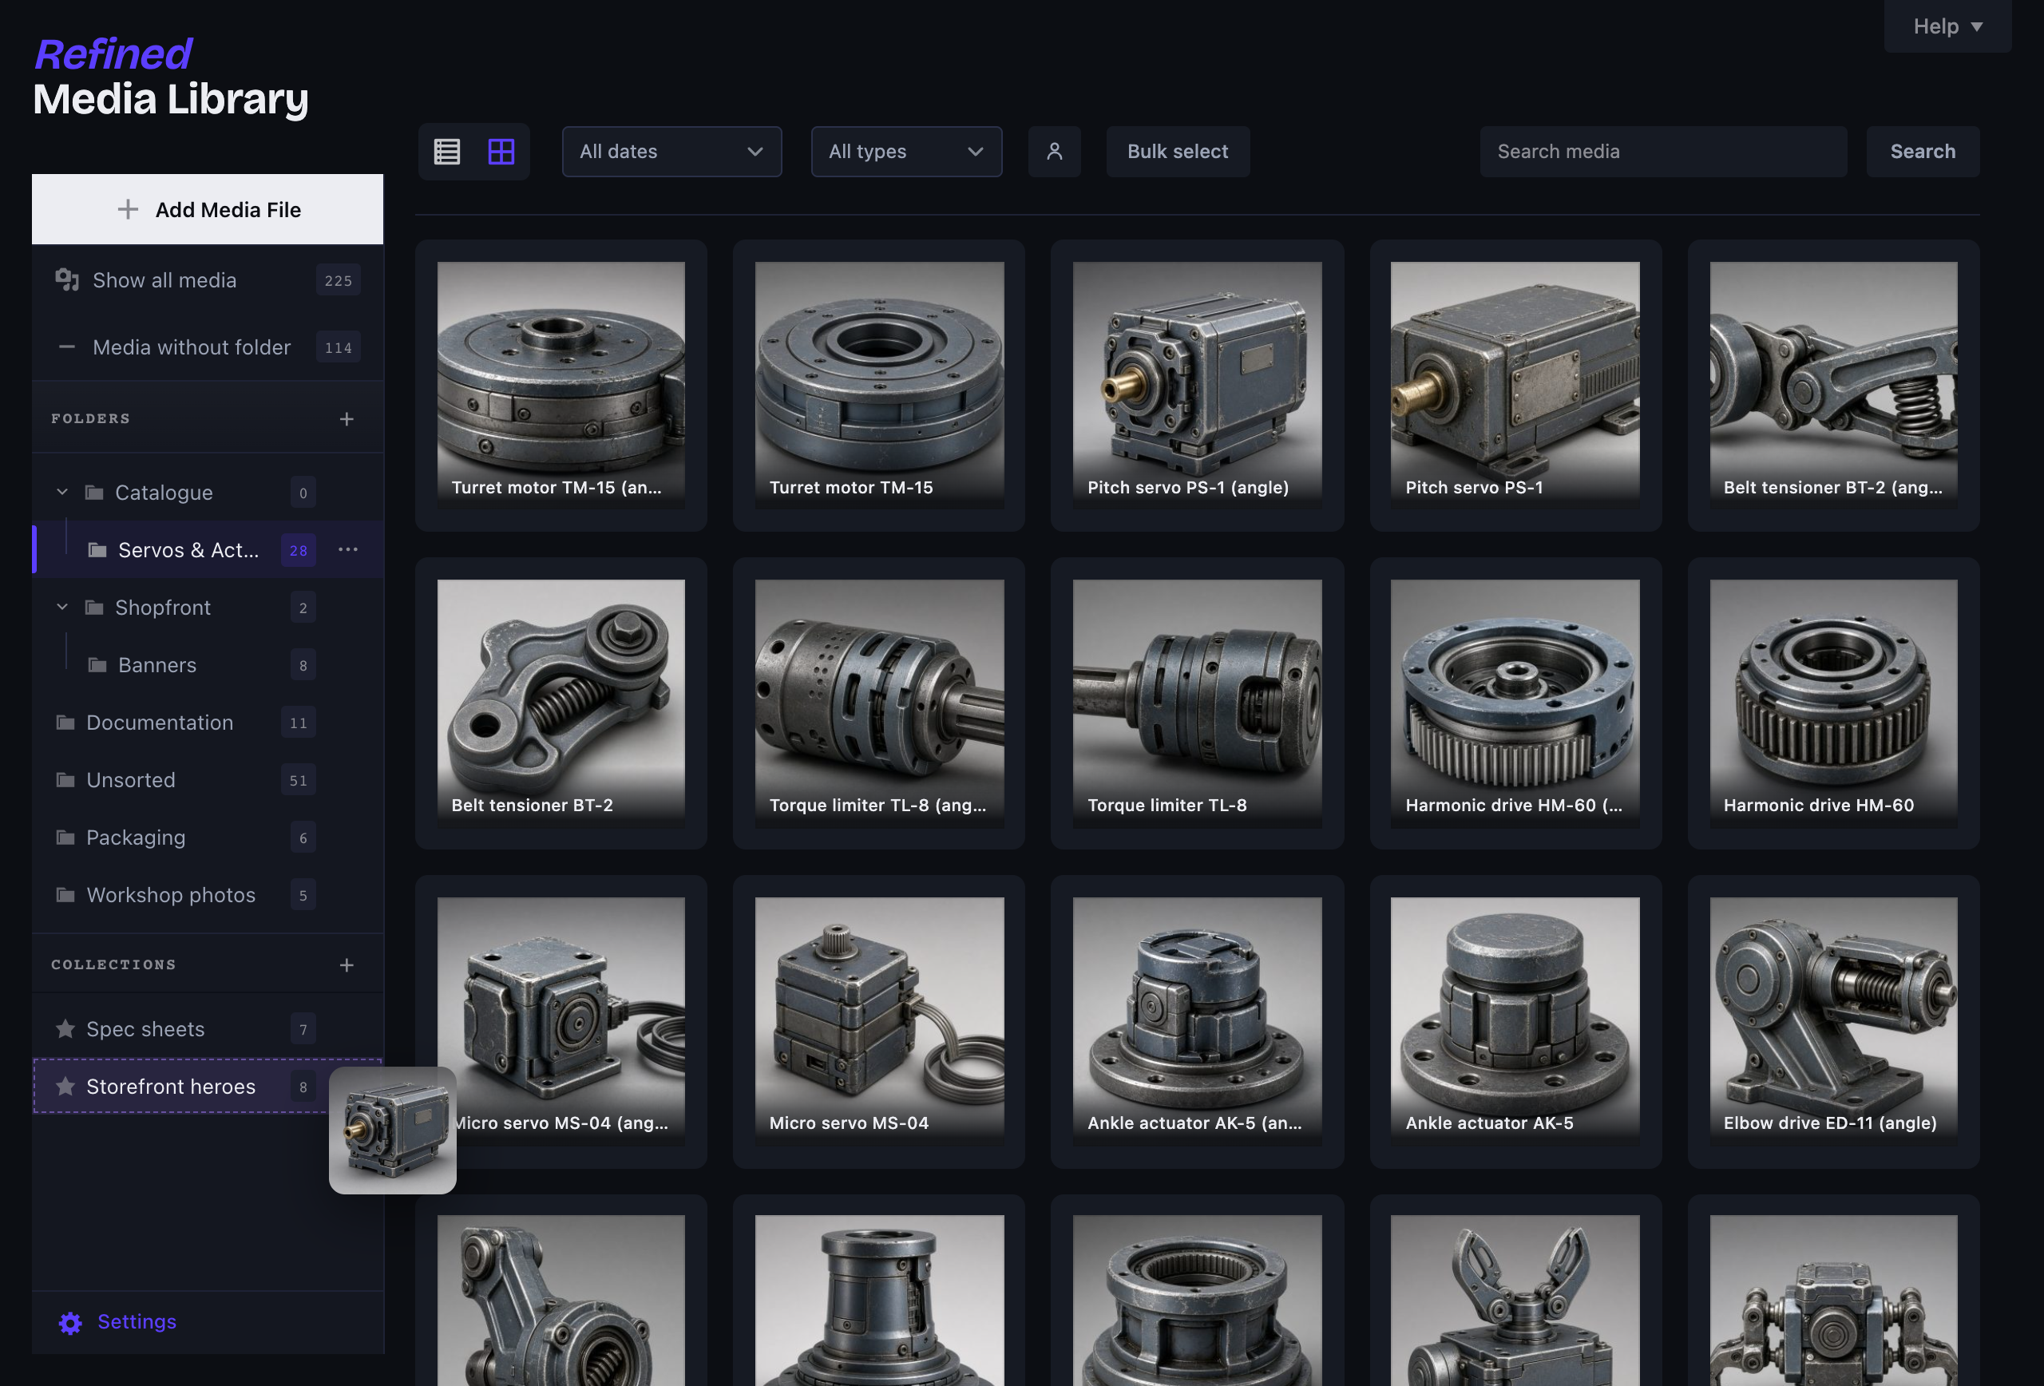Open the Help dropdown menu
Screen dimensions: 2044x1386
1947,26
